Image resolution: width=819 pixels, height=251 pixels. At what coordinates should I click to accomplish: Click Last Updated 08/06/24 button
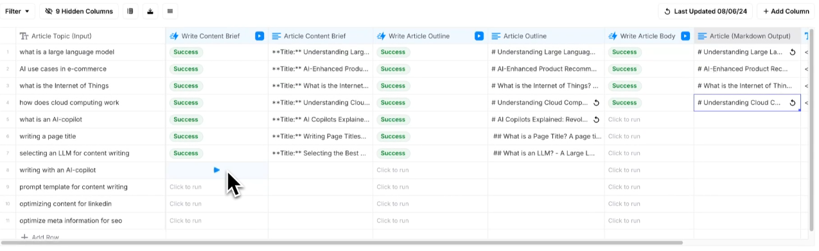click(705, 11)
